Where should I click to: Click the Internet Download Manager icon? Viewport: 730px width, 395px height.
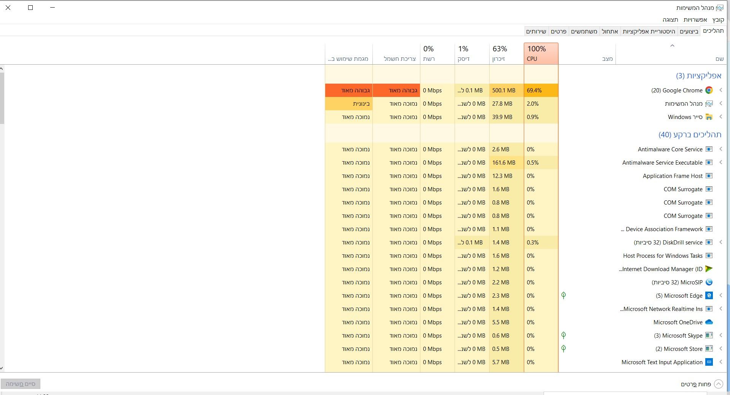[x=709, y=269]
